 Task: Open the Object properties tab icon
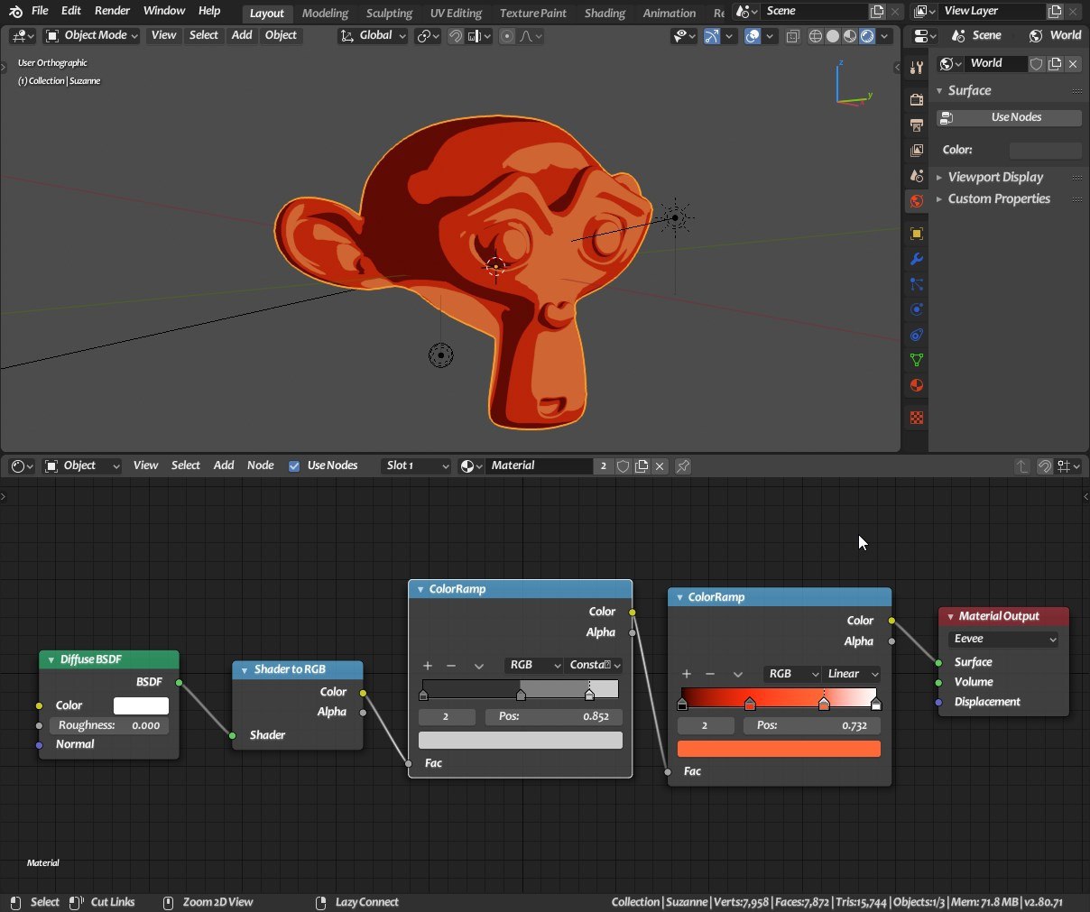pos(916,234)
